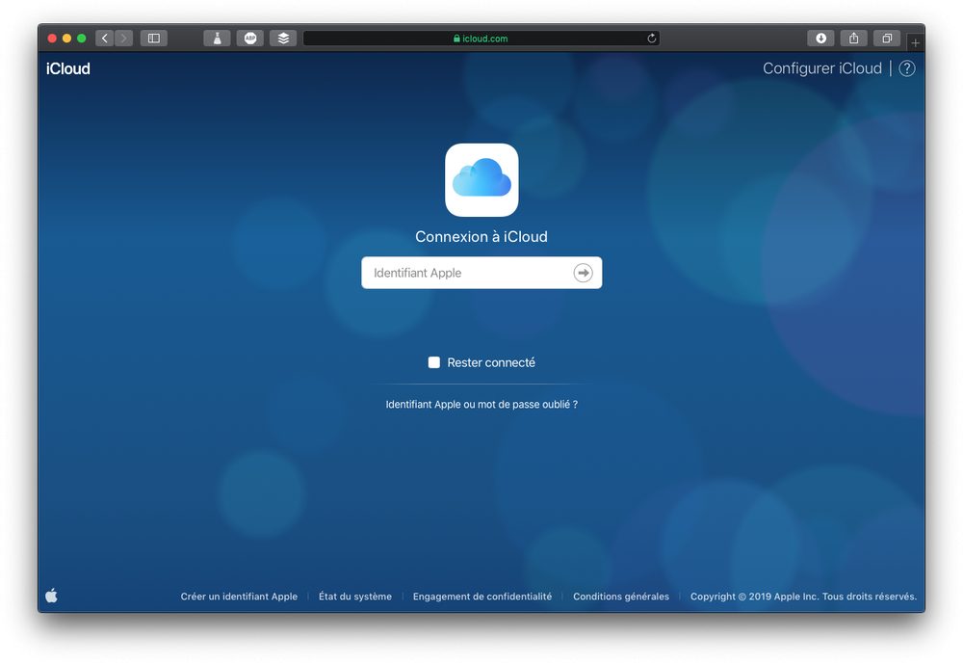The width and height of the screenshot is (963, 663).
Task: Open the Share menu button
Action: click(853, 39)
